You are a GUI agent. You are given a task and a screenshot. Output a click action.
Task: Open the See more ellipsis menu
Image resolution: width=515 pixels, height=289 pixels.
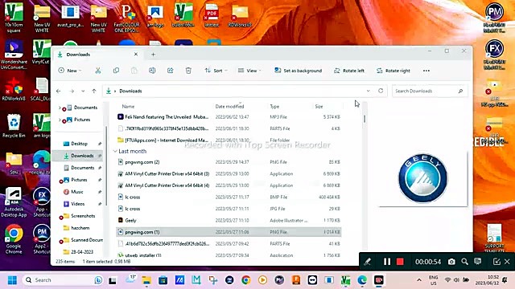426,71
